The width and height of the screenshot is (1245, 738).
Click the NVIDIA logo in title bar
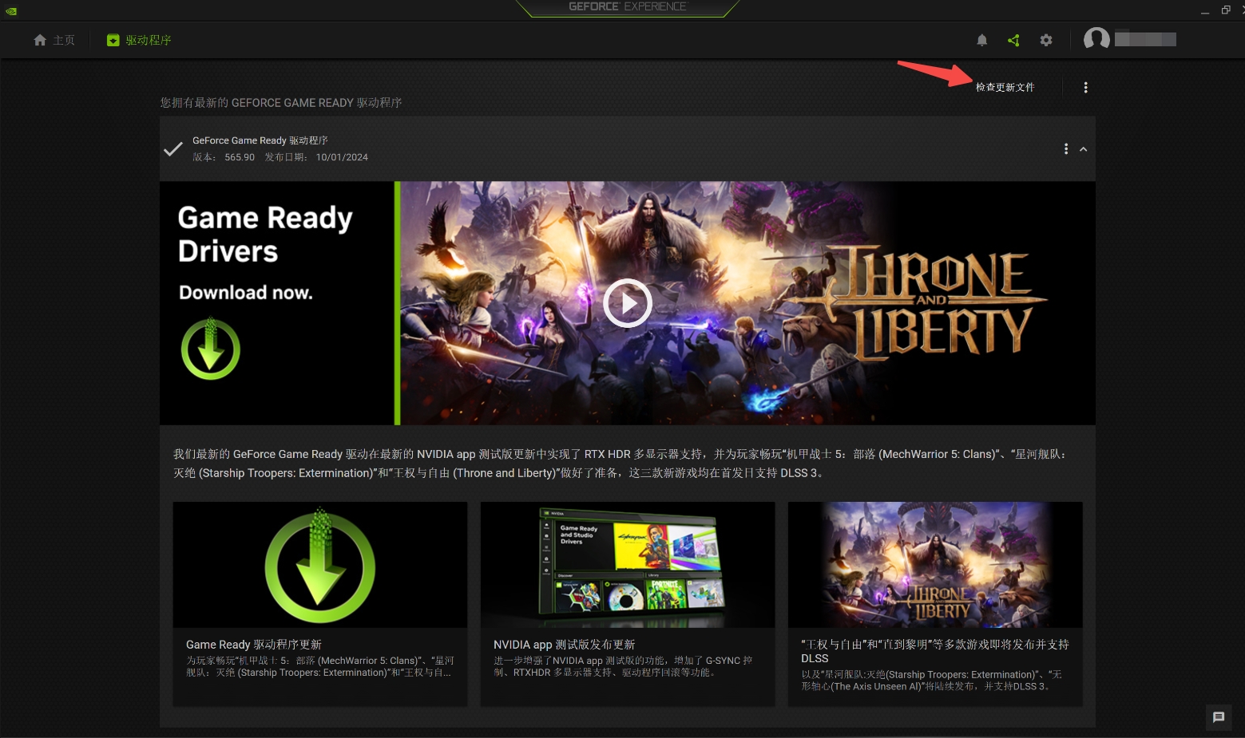11,10
